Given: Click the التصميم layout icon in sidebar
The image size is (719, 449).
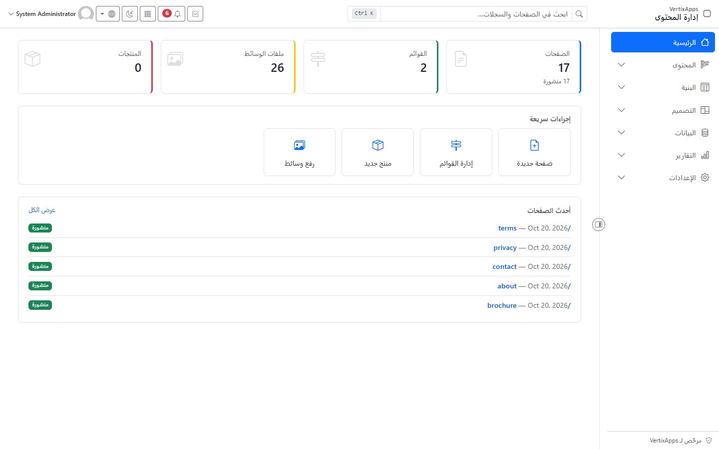Looking at the screenshot, I should [705, 110].
